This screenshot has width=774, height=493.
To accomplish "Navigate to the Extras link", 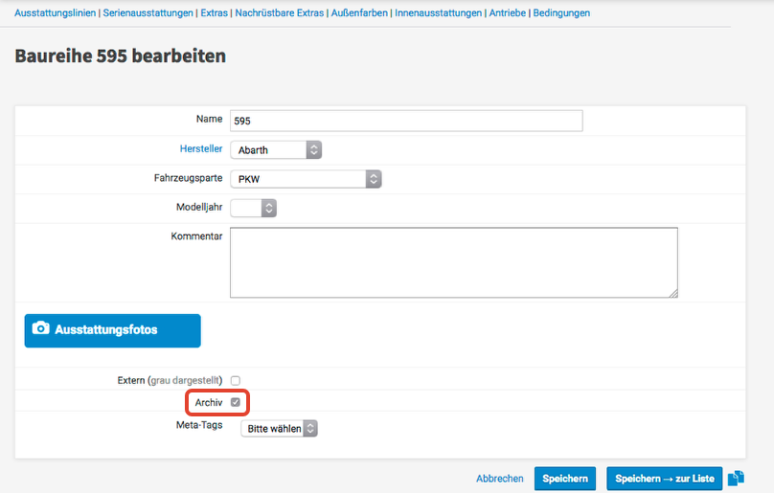I will click(x=214, y=13).
